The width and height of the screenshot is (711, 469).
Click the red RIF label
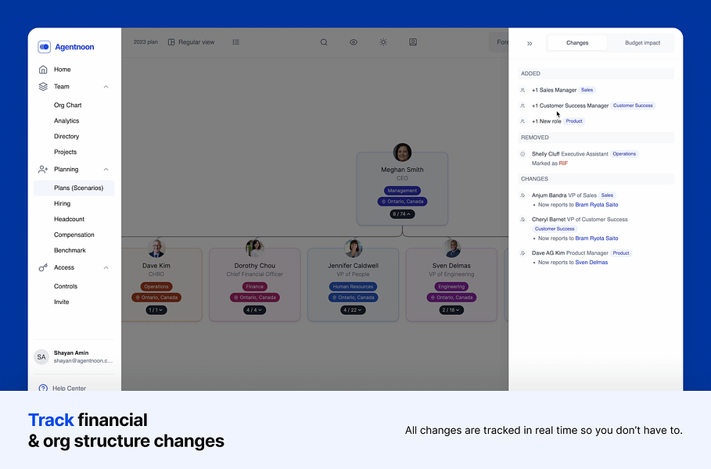coord(563,163)
